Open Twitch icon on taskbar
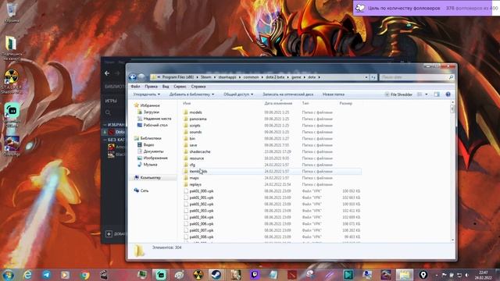 pyautogui.click(x=255, y=275)
